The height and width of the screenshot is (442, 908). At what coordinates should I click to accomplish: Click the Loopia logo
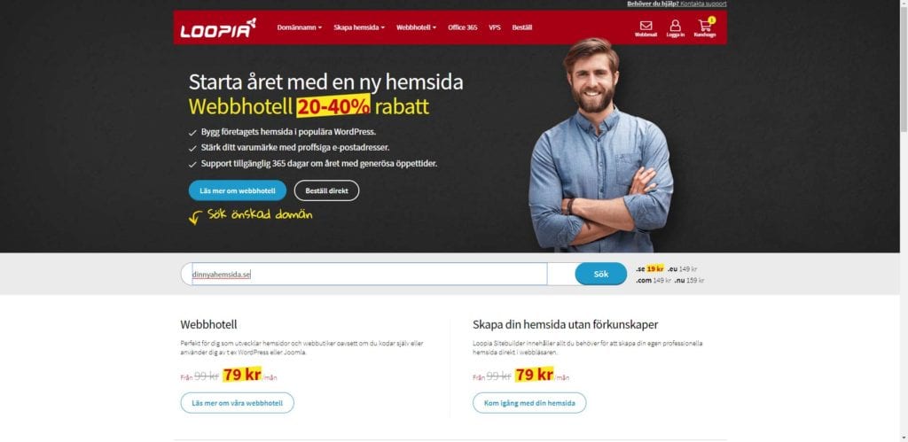click(x=218, y=28)
